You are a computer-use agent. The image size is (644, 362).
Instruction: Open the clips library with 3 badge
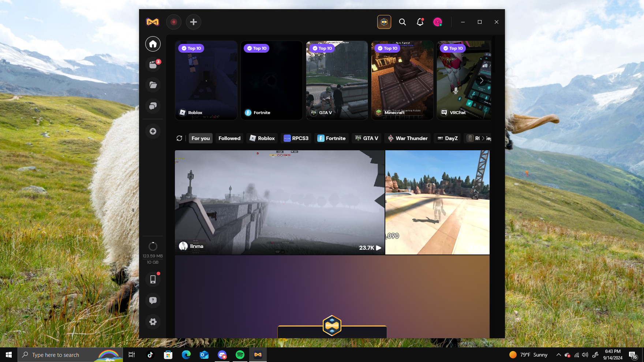tap(153, 65)
